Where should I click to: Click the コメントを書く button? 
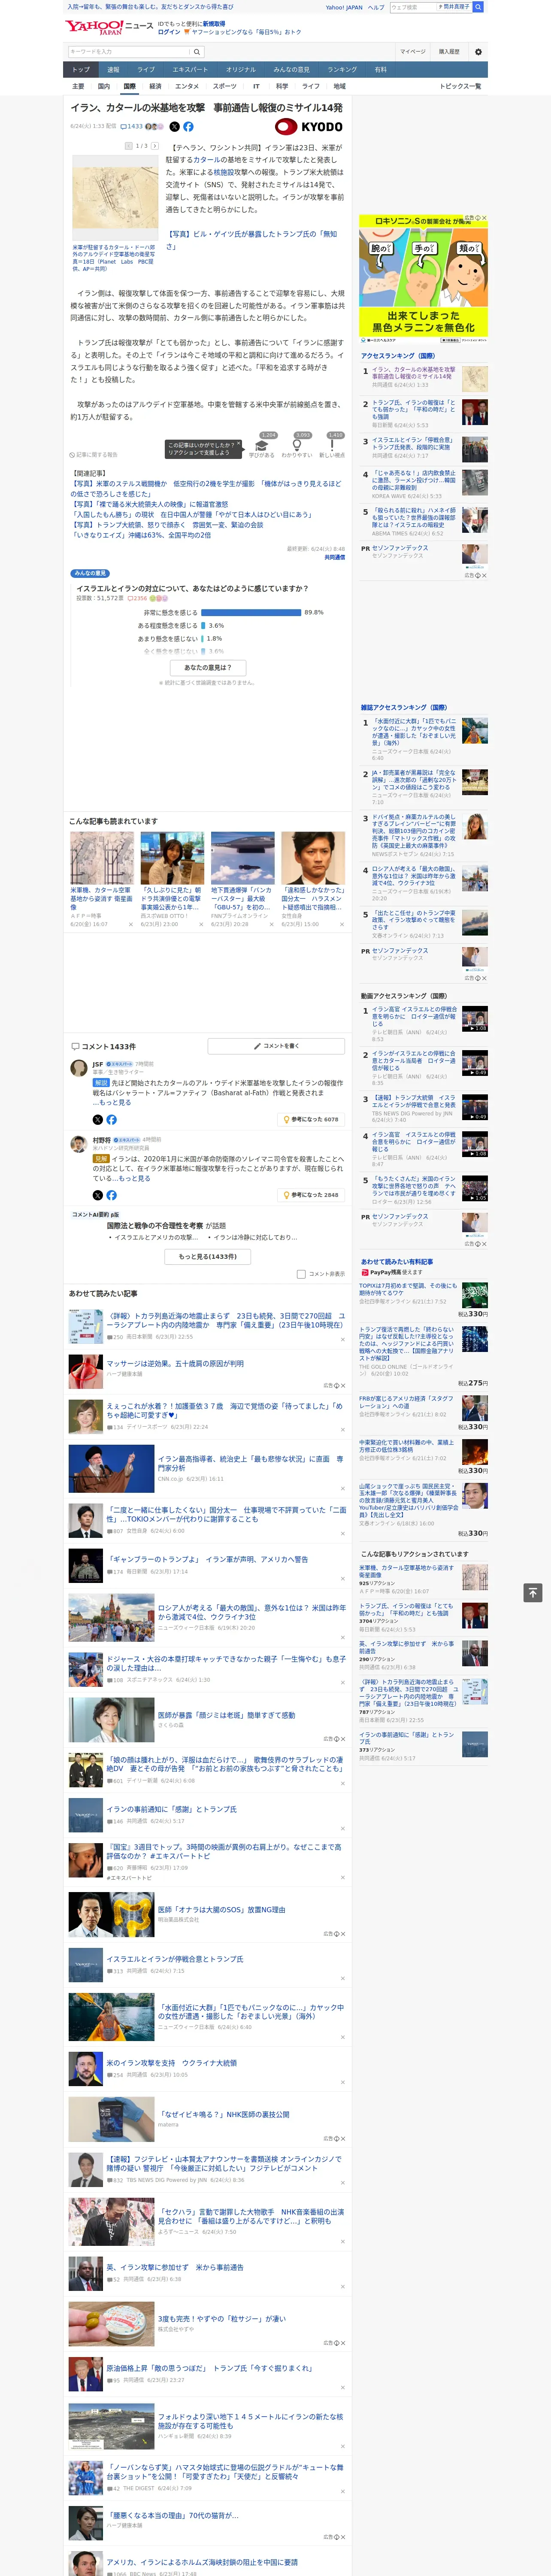click(276, 1045)
